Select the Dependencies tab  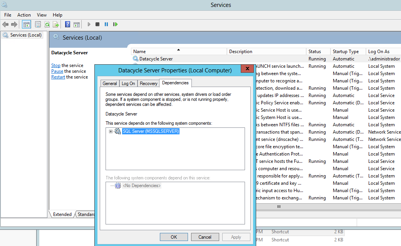click(175, 83)
